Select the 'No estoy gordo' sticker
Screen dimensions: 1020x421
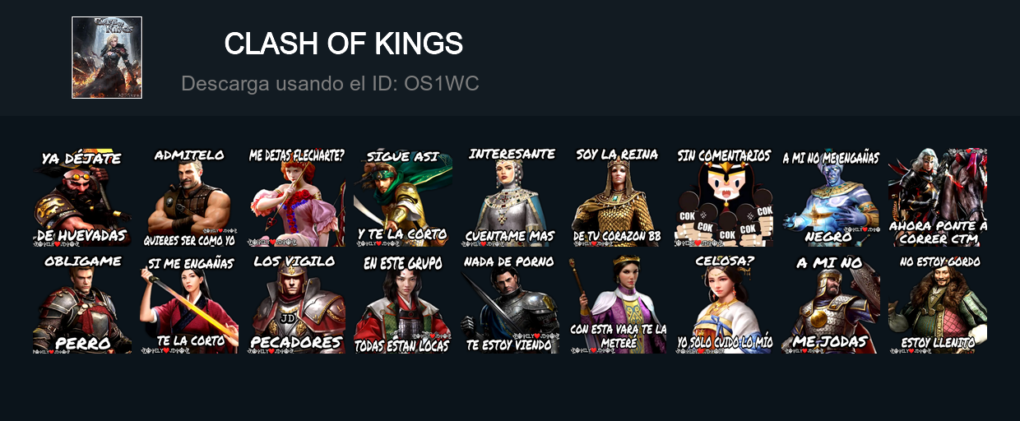(938, 304)
